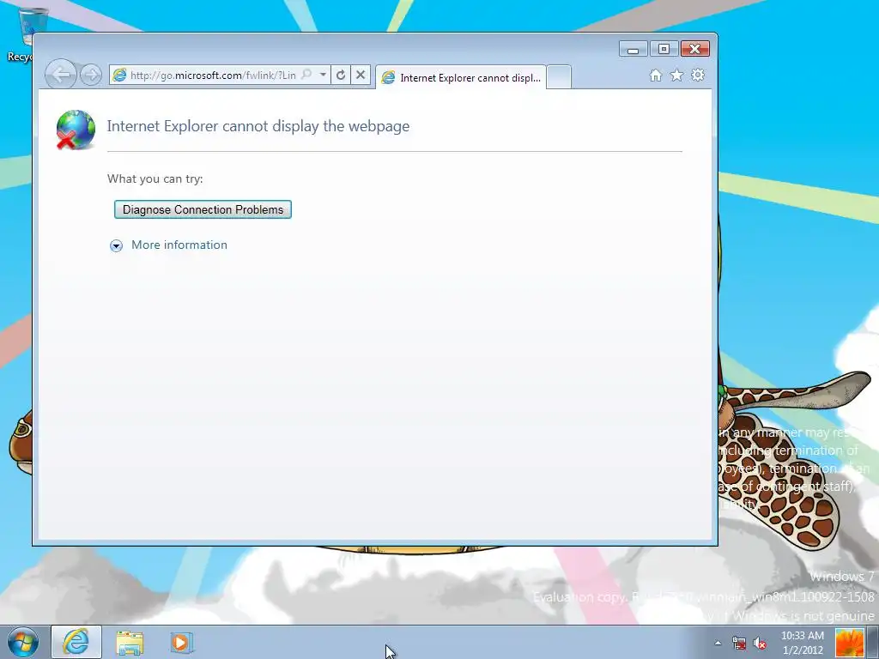This screenshot has width=879, height=659.
Task: Open a new tab with the blank tab button
Action: point(559,77)
